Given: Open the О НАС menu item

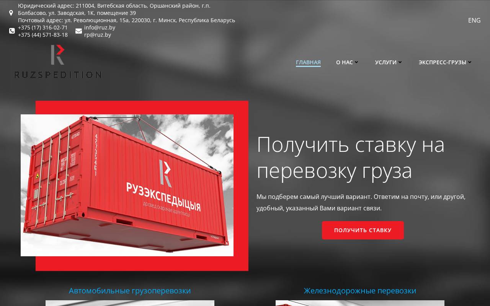Looking at the screenshot, I should coord(345,62).
